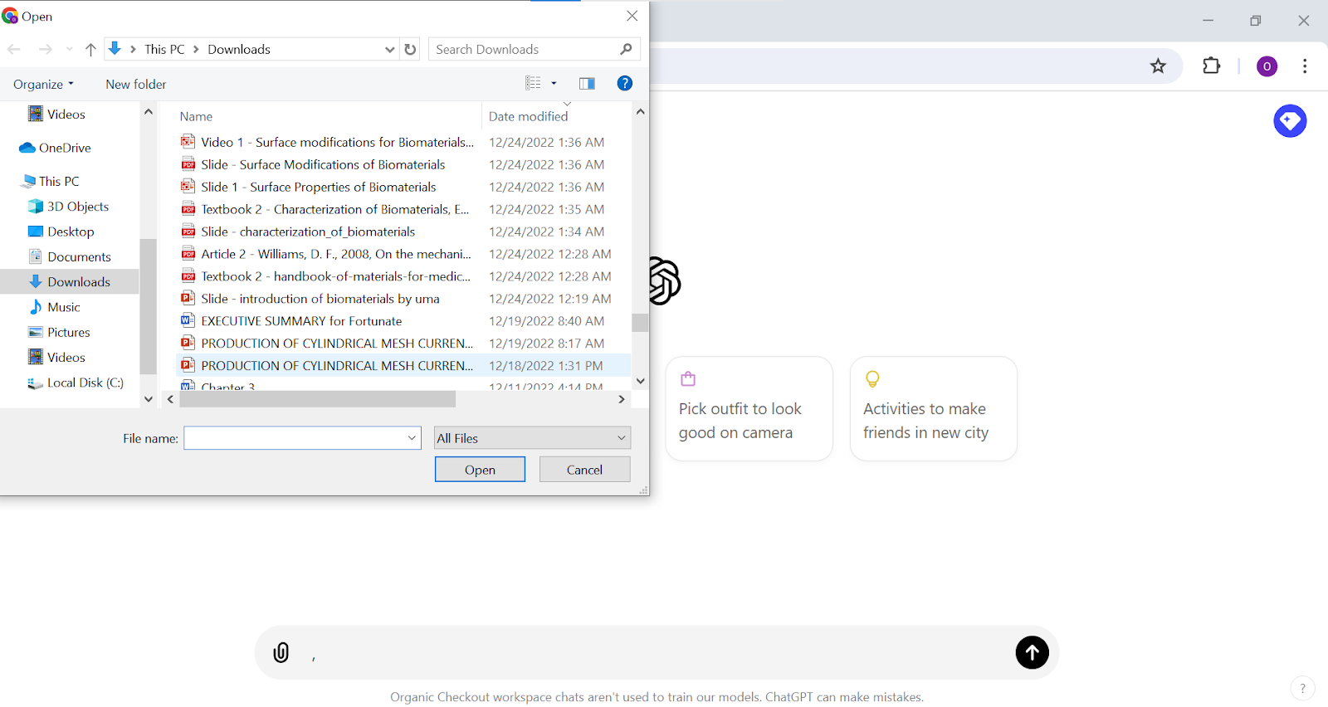Open the Chrome profile avatar "O"
Image resolution: width=1328 pixels, height=707 pixels.
coord(1267,66)
